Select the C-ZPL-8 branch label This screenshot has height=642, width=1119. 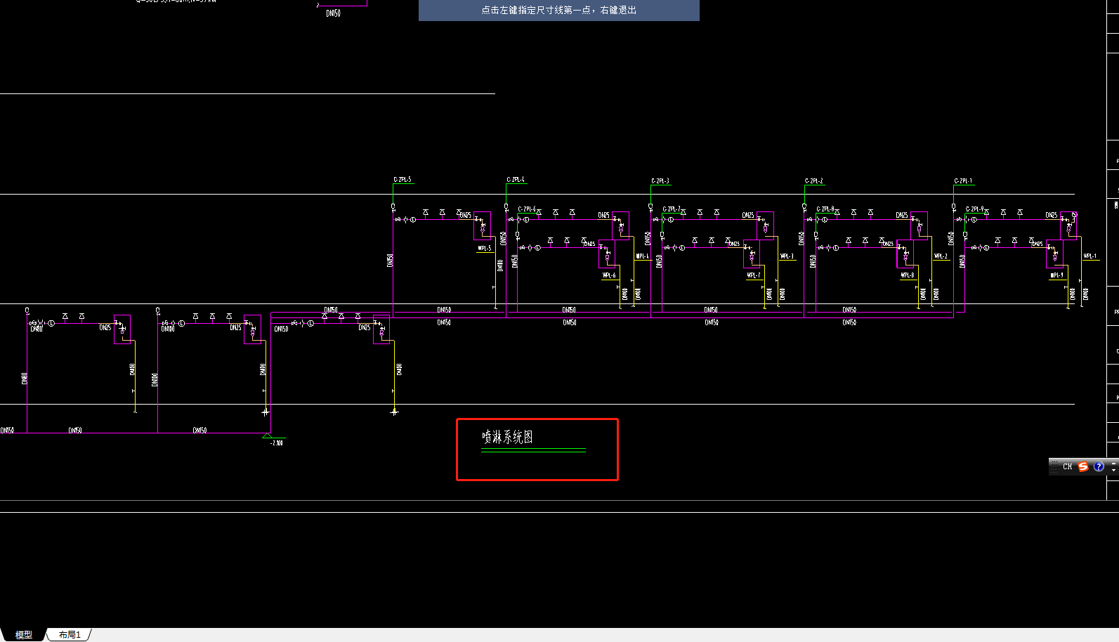point(825,209)
